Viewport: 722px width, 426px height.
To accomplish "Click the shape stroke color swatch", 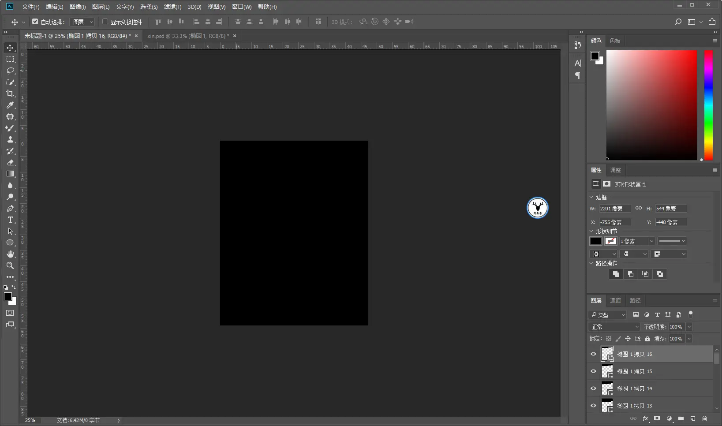I will (611, 241).
